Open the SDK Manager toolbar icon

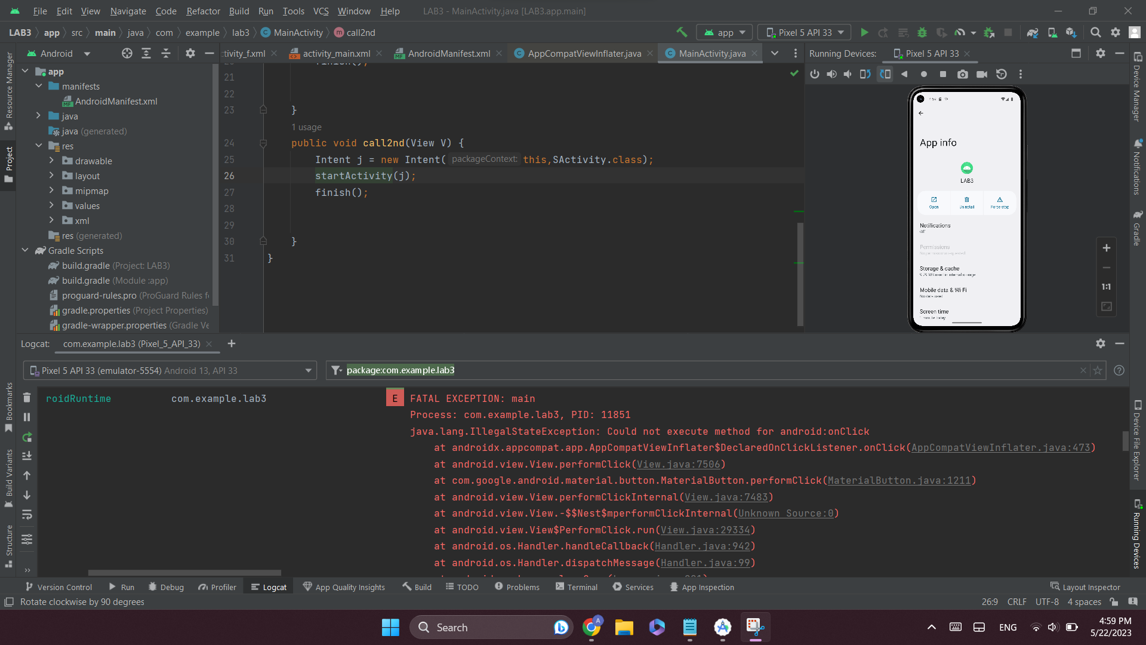pyautogui.click(x=1071, y=32)
